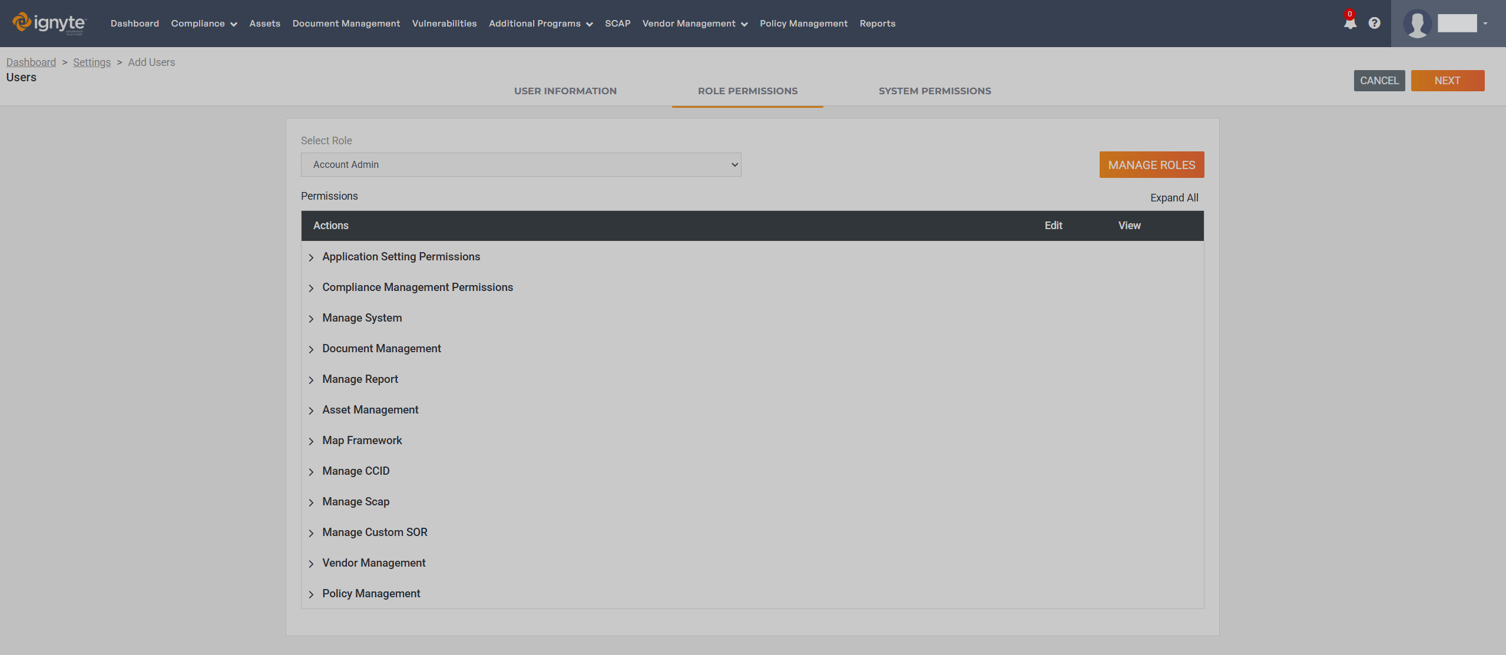This screenshot has width=1506, height=655.
Task: Open the Select Role combo box
Action: point(521,164)
